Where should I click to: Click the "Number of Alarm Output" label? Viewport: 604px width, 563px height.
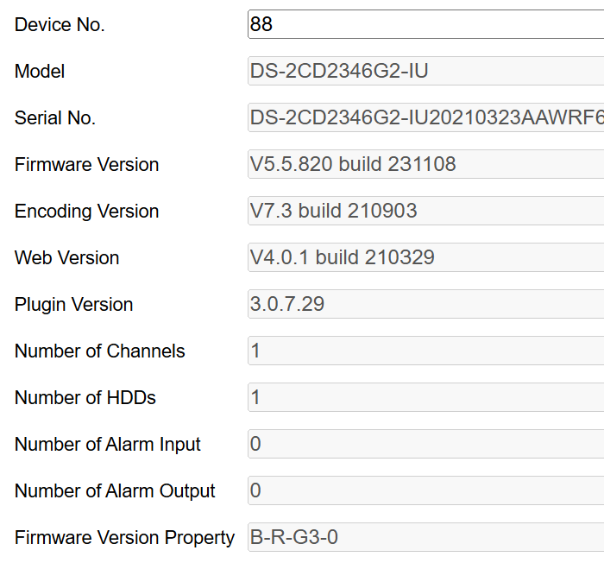pos(115,491)
